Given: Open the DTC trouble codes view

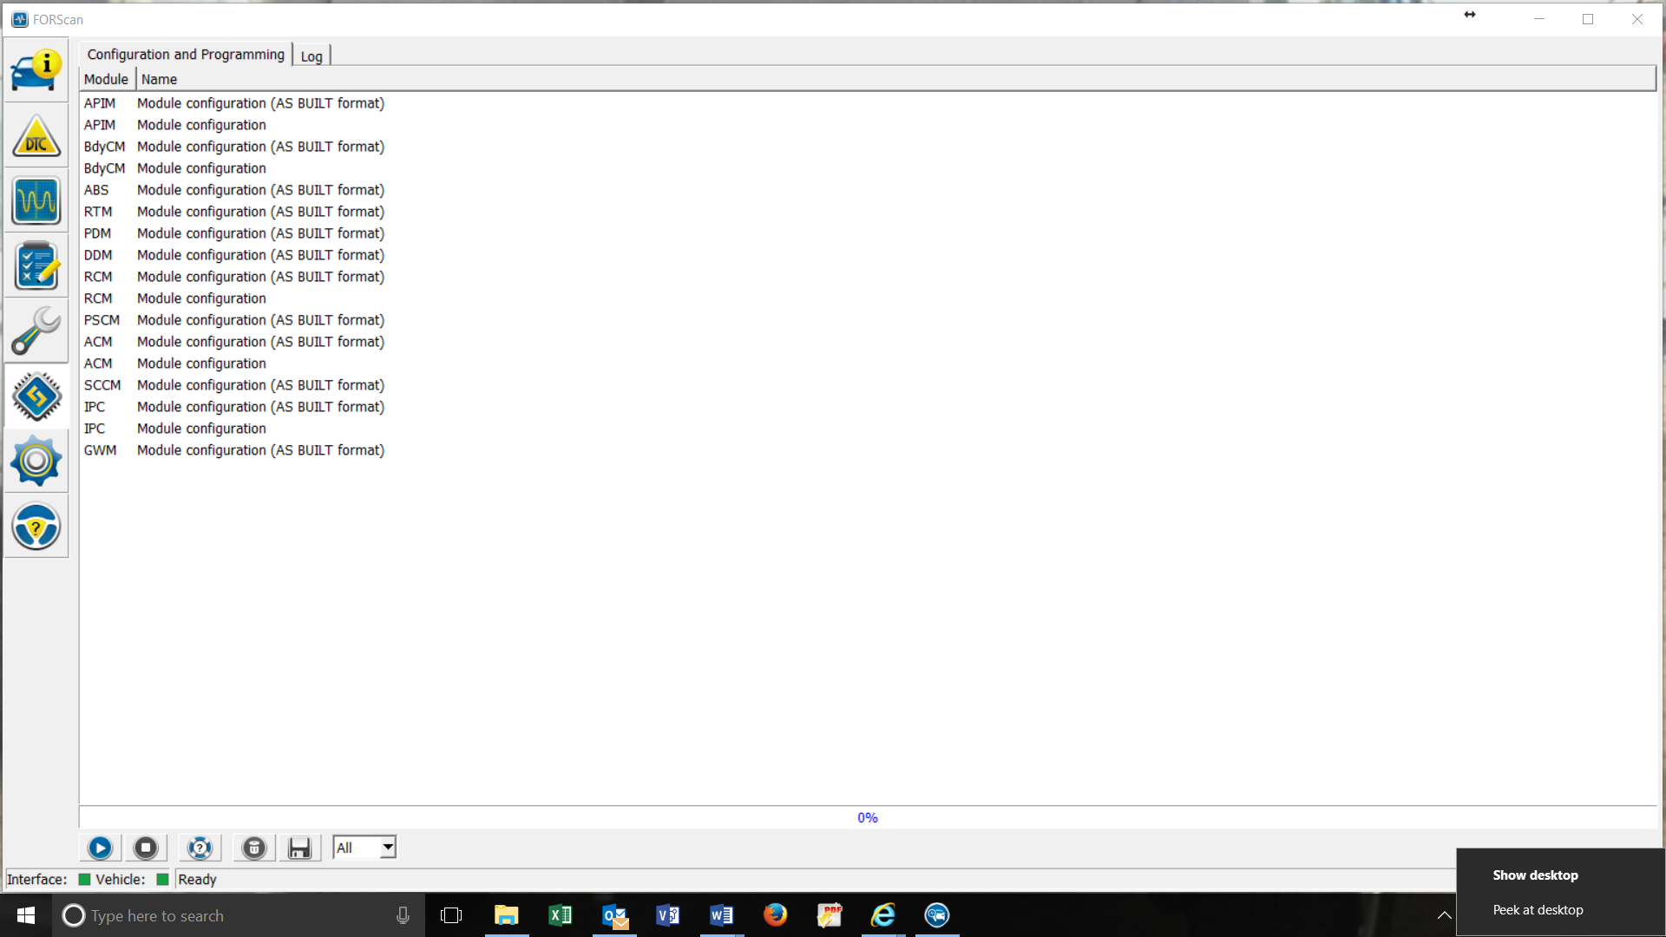Looking at the screenshot, I should tap(36, 135).
